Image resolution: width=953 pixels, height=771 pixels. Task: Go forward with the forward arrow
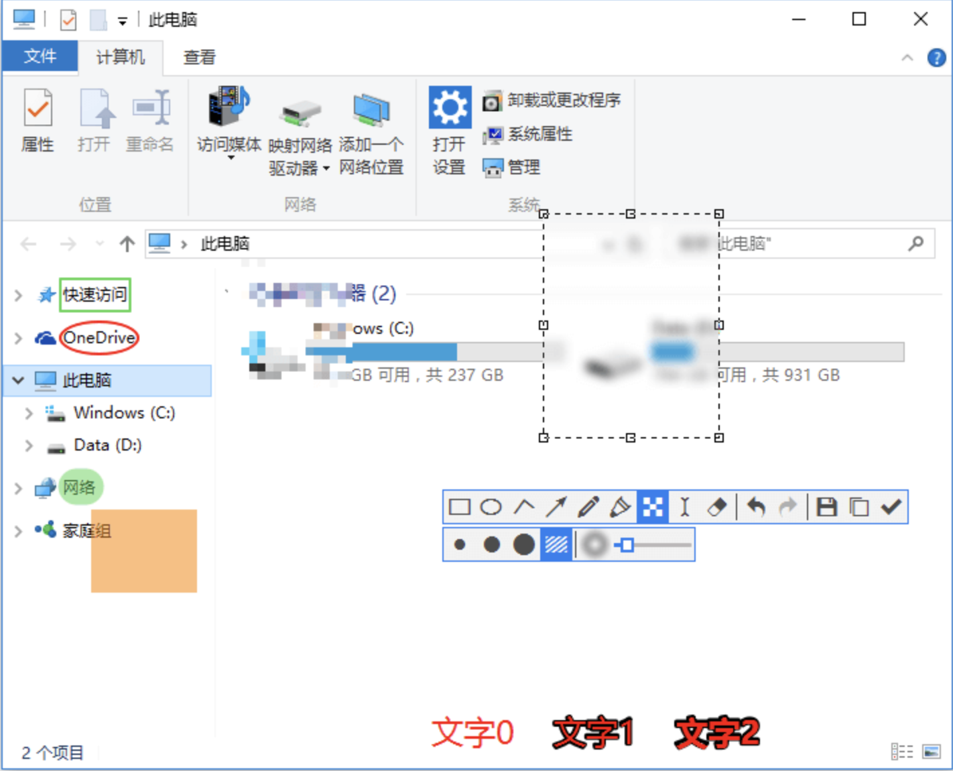pyautogui.click(x=68, y=244)
